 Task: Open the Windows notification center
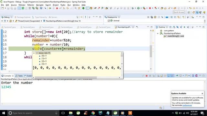(x=202, y=113)
